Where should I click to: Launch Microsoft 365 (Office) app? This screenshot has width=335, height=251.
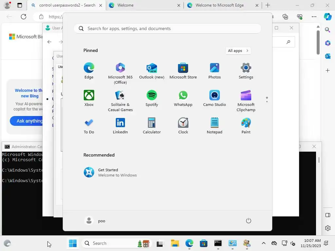point(120,74)
